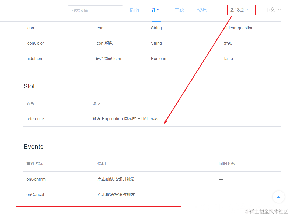This screenshot has width=290, height=216.
Task: Select the 点击取消按钮时触发 description
Action: coord(116,195)
